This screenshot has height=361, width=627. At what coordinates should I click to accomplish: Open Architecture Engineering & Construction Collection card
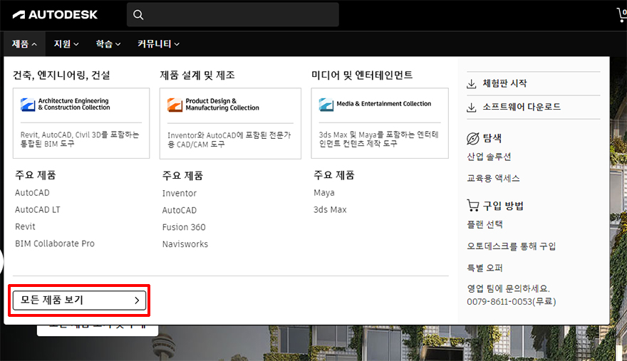pos(81,123)
